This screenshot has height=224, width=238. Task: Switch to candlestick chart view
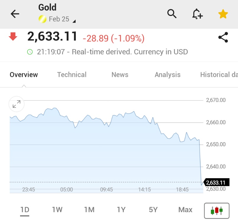pos(217,211)
